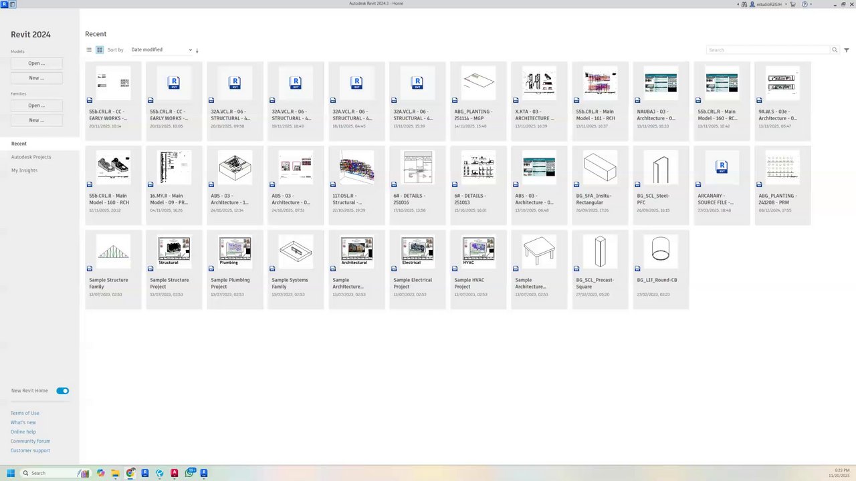Open the BG_SFA_Insitu-Rectangular thumbnail

tap(600, 167)
